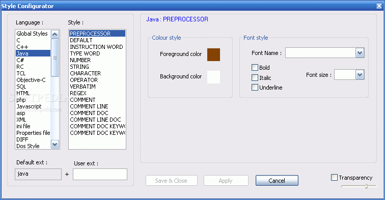Viewport: 385px width, 200px height.
Task: Open the brown Foreground color swatch
Action: click(x=213, y=54)
